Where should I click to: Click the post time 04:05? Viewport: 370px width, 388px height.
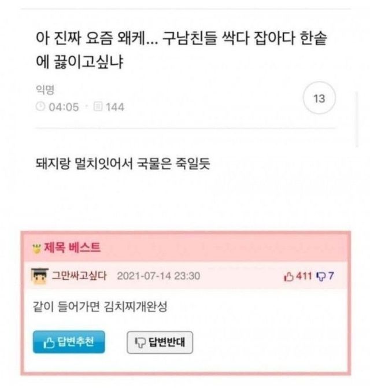point(64,107)
